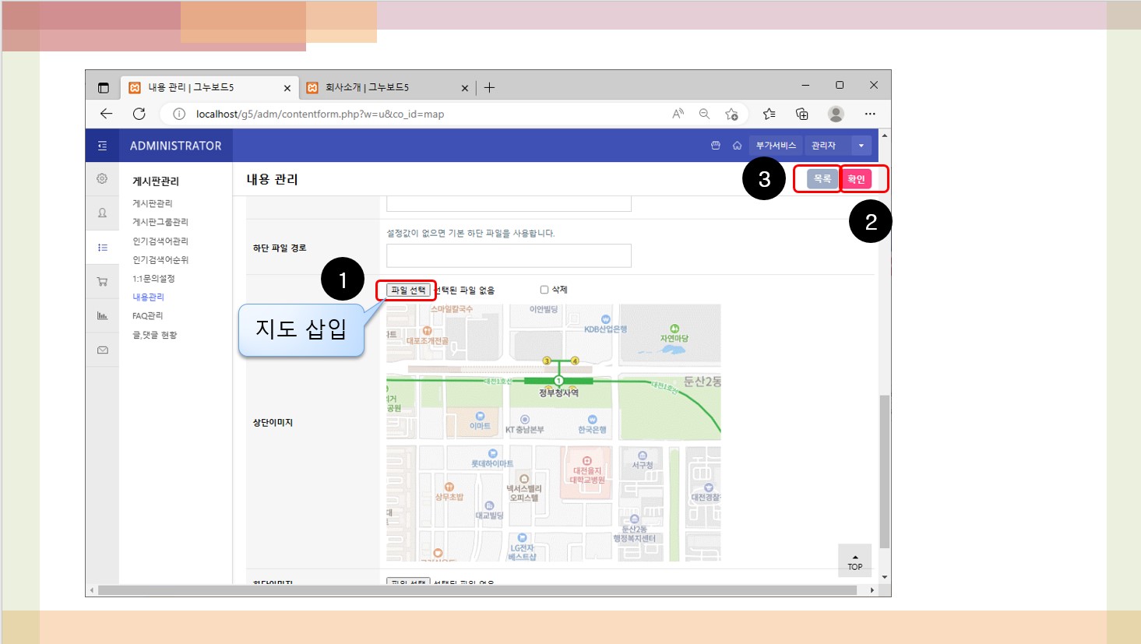This screenshot has width=1141, height=644.
Task: Click the 목록 button
Action: (x=822, y=179)
